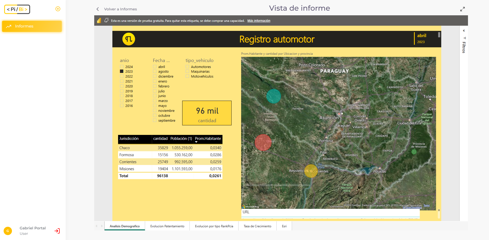Check the 2024 year checkbox
This screenshot has width=489, height=240.
click(x=122, y=67)
